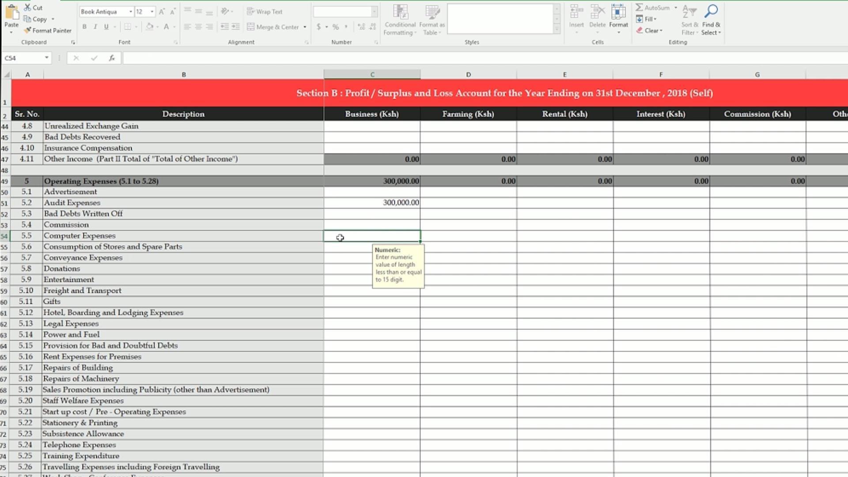Cut the selected cell contents
The image size is (848, 477).
click(x=33, y=8)
